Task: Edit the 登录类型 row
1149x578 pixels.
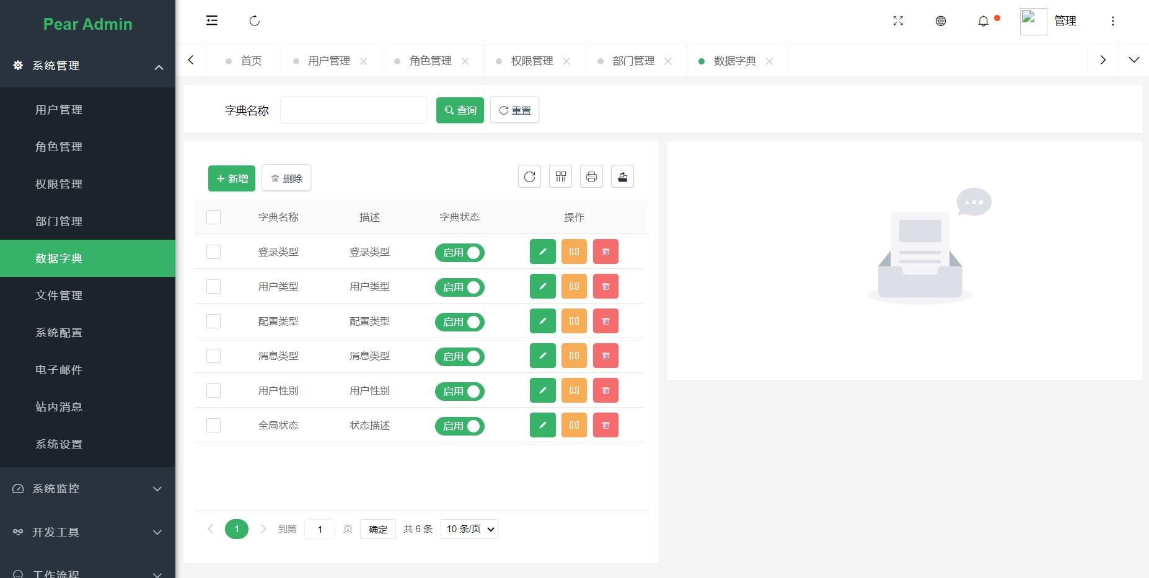Action: tap(543, 252)
